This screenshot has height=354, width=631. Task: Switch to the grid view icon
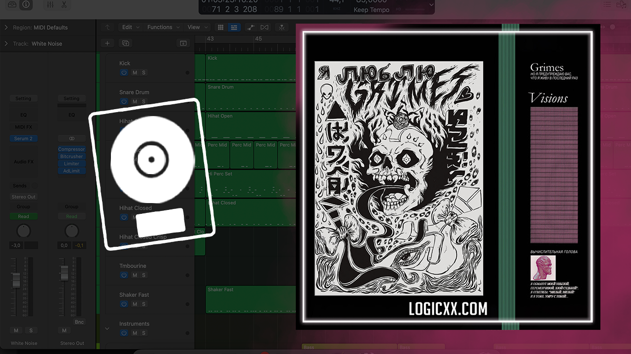220,28
